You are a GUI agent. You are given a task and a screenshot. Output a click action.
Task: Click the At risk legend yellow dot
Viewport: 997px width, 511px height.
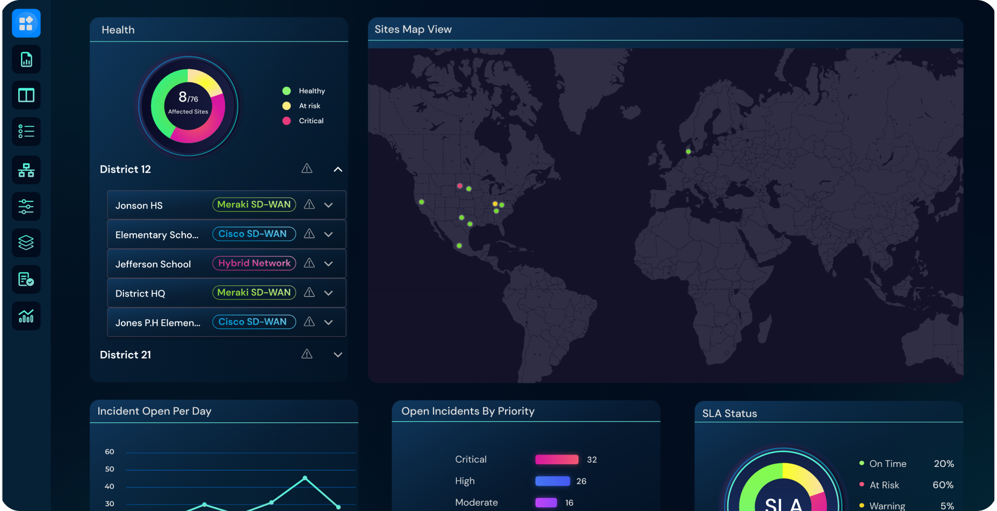coord(286,106)
